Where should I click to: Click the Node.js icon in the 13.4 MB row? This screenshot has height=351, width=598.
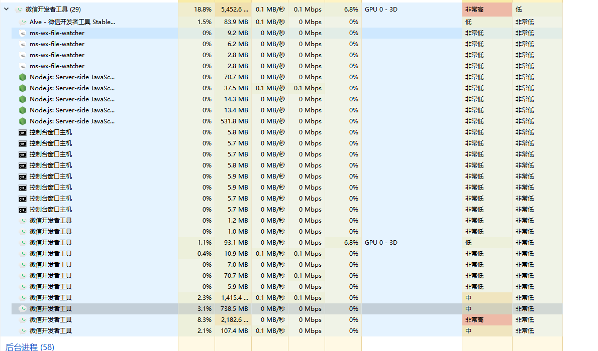tap(23, 110)
